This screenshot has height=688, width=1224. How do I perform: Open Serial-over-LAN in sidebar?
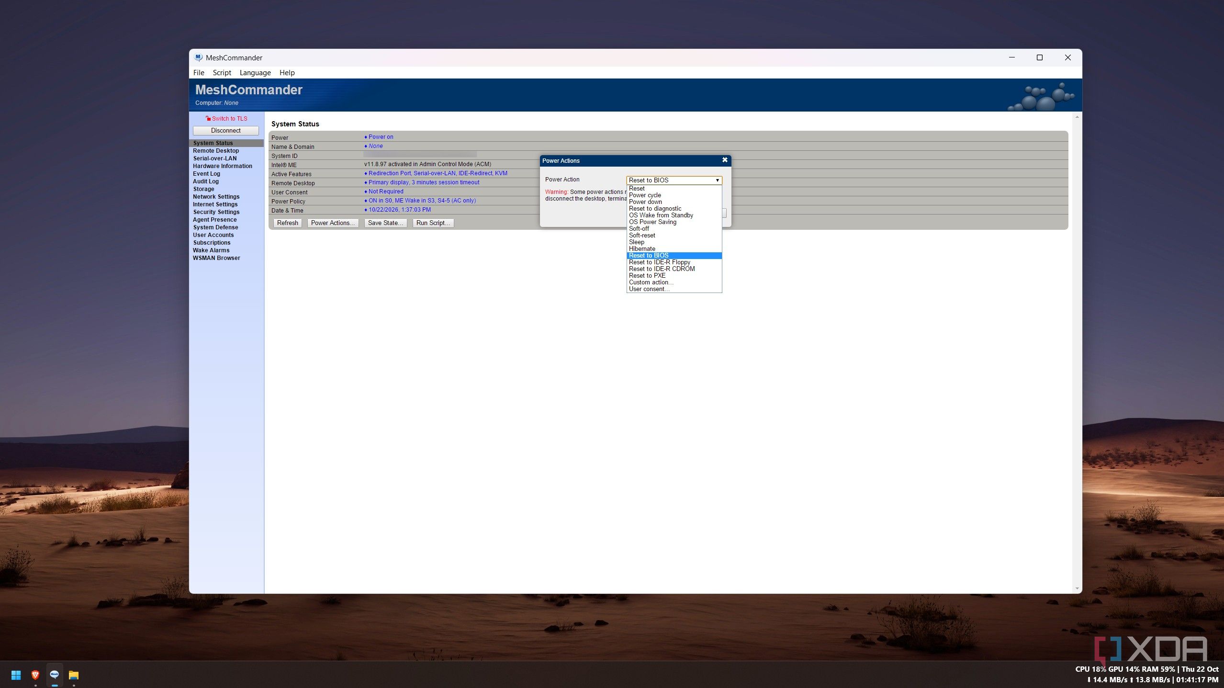coord(214,158)
